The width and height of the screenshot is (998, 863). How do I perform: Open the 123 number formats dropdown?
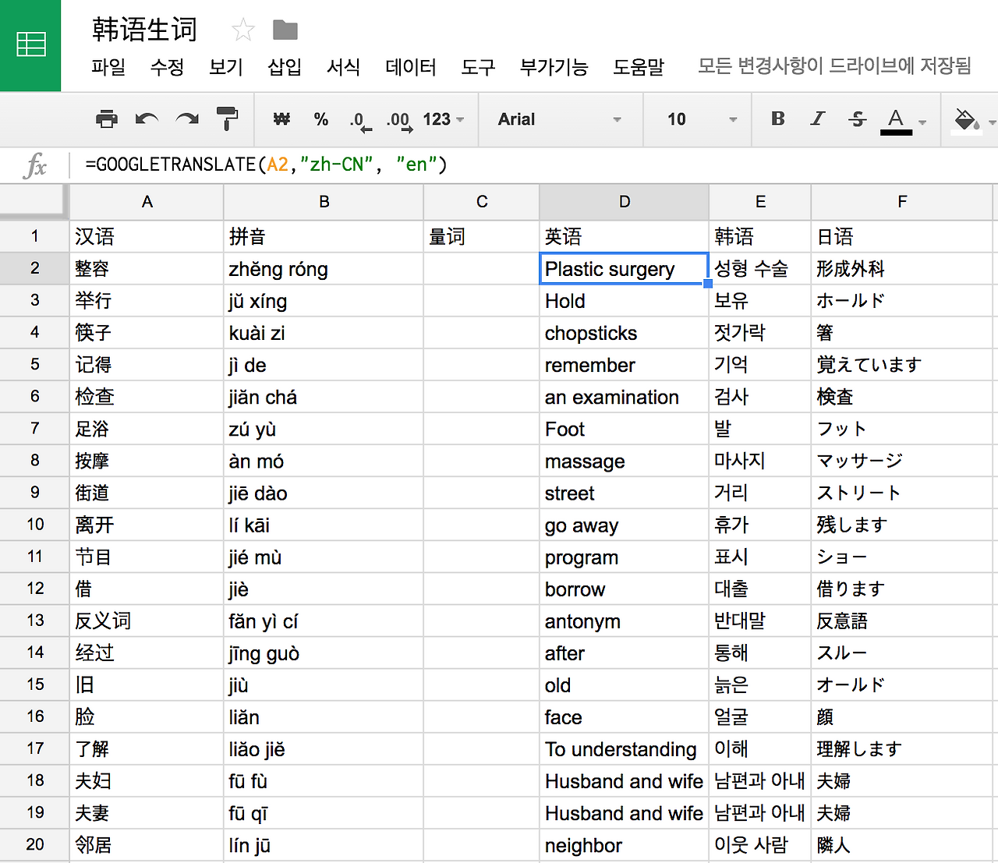point(443,119)
